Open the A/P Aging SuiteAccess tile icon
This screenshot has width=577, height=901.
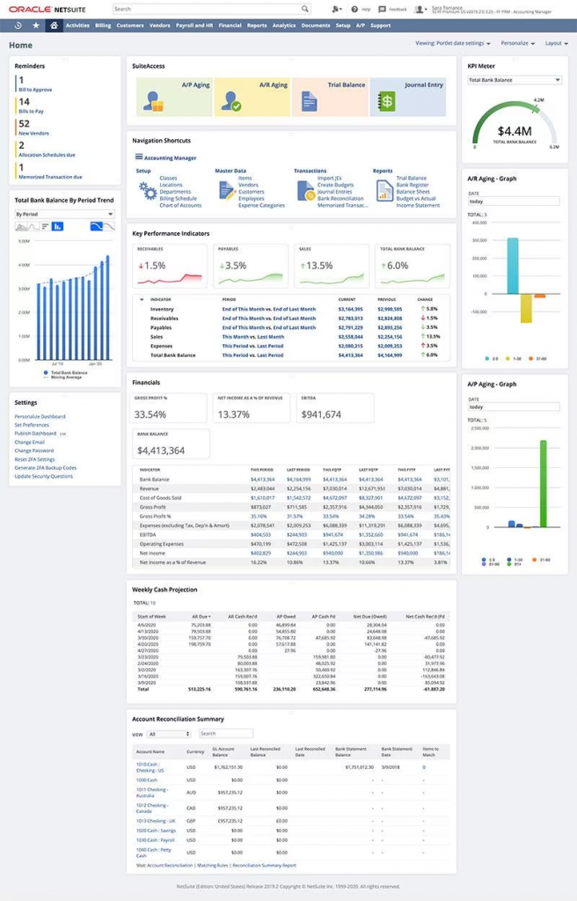(x=153, y=101)
